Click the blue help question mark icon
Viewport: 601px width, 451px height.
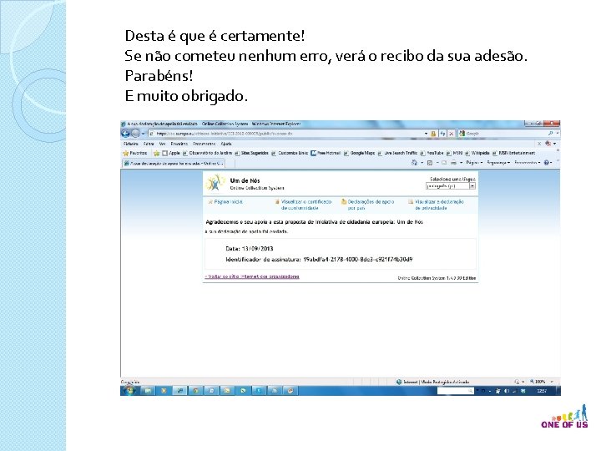pyautogui.click(x=547, y=163)
